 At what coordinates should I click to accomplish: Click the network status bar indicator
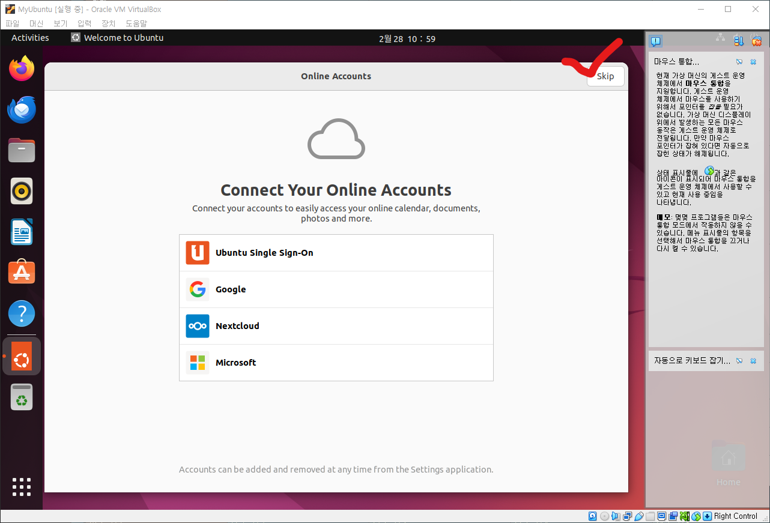coord(627,516)
